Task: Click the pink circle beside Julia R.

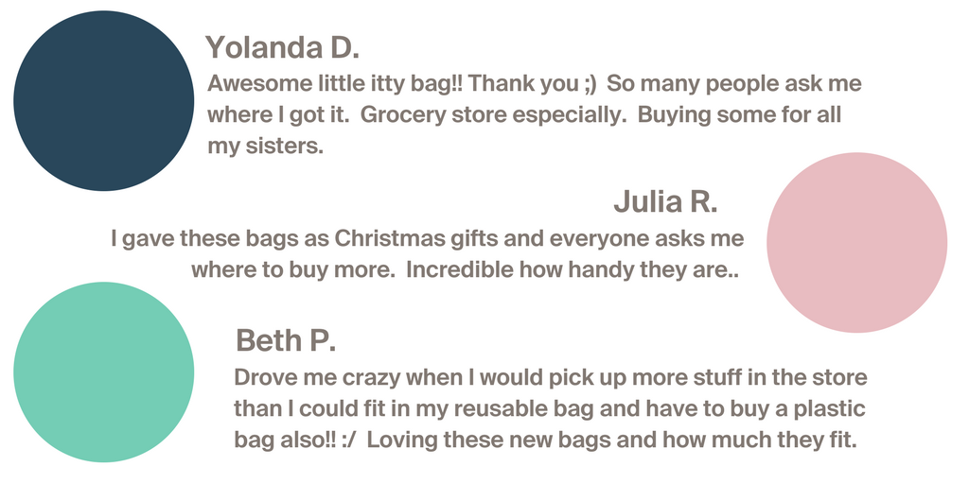Action: pos(856,243)
